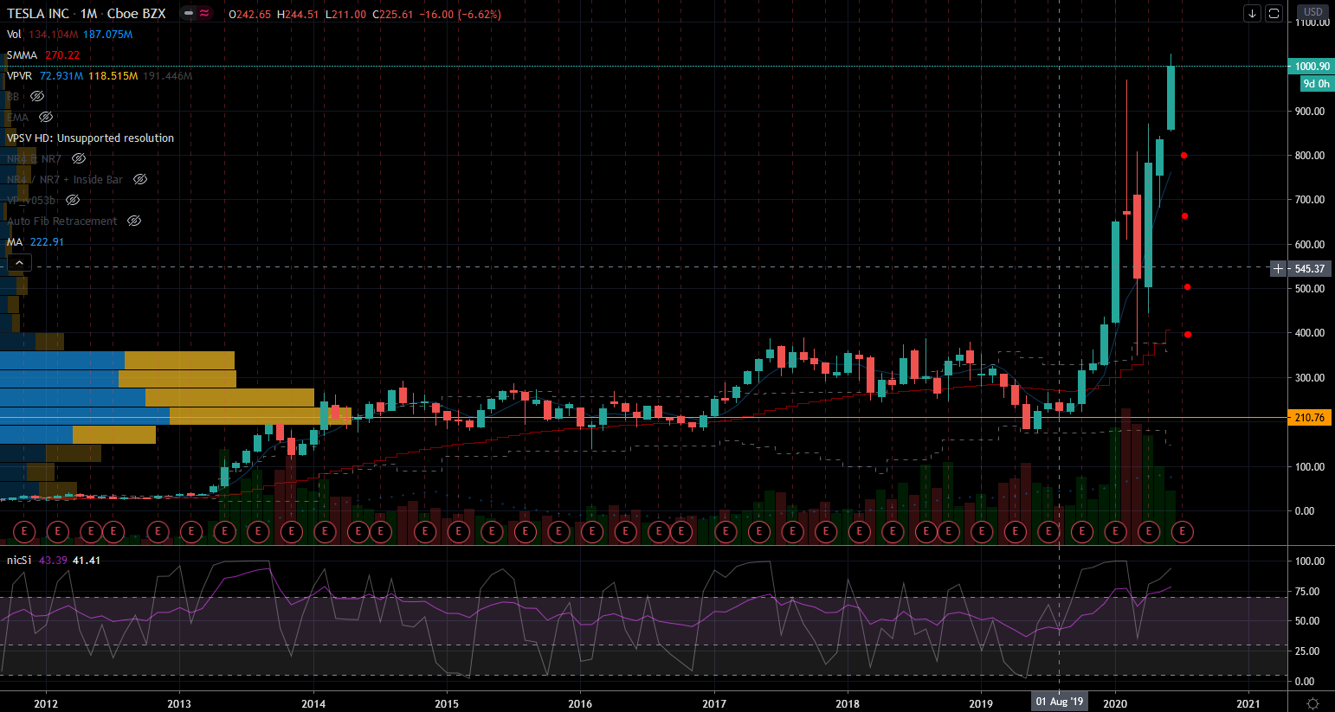1335x712 pixels.
Task: Click the 01 Aug '19 date label
Action: pyautogui.click(x=1059, y=702)
